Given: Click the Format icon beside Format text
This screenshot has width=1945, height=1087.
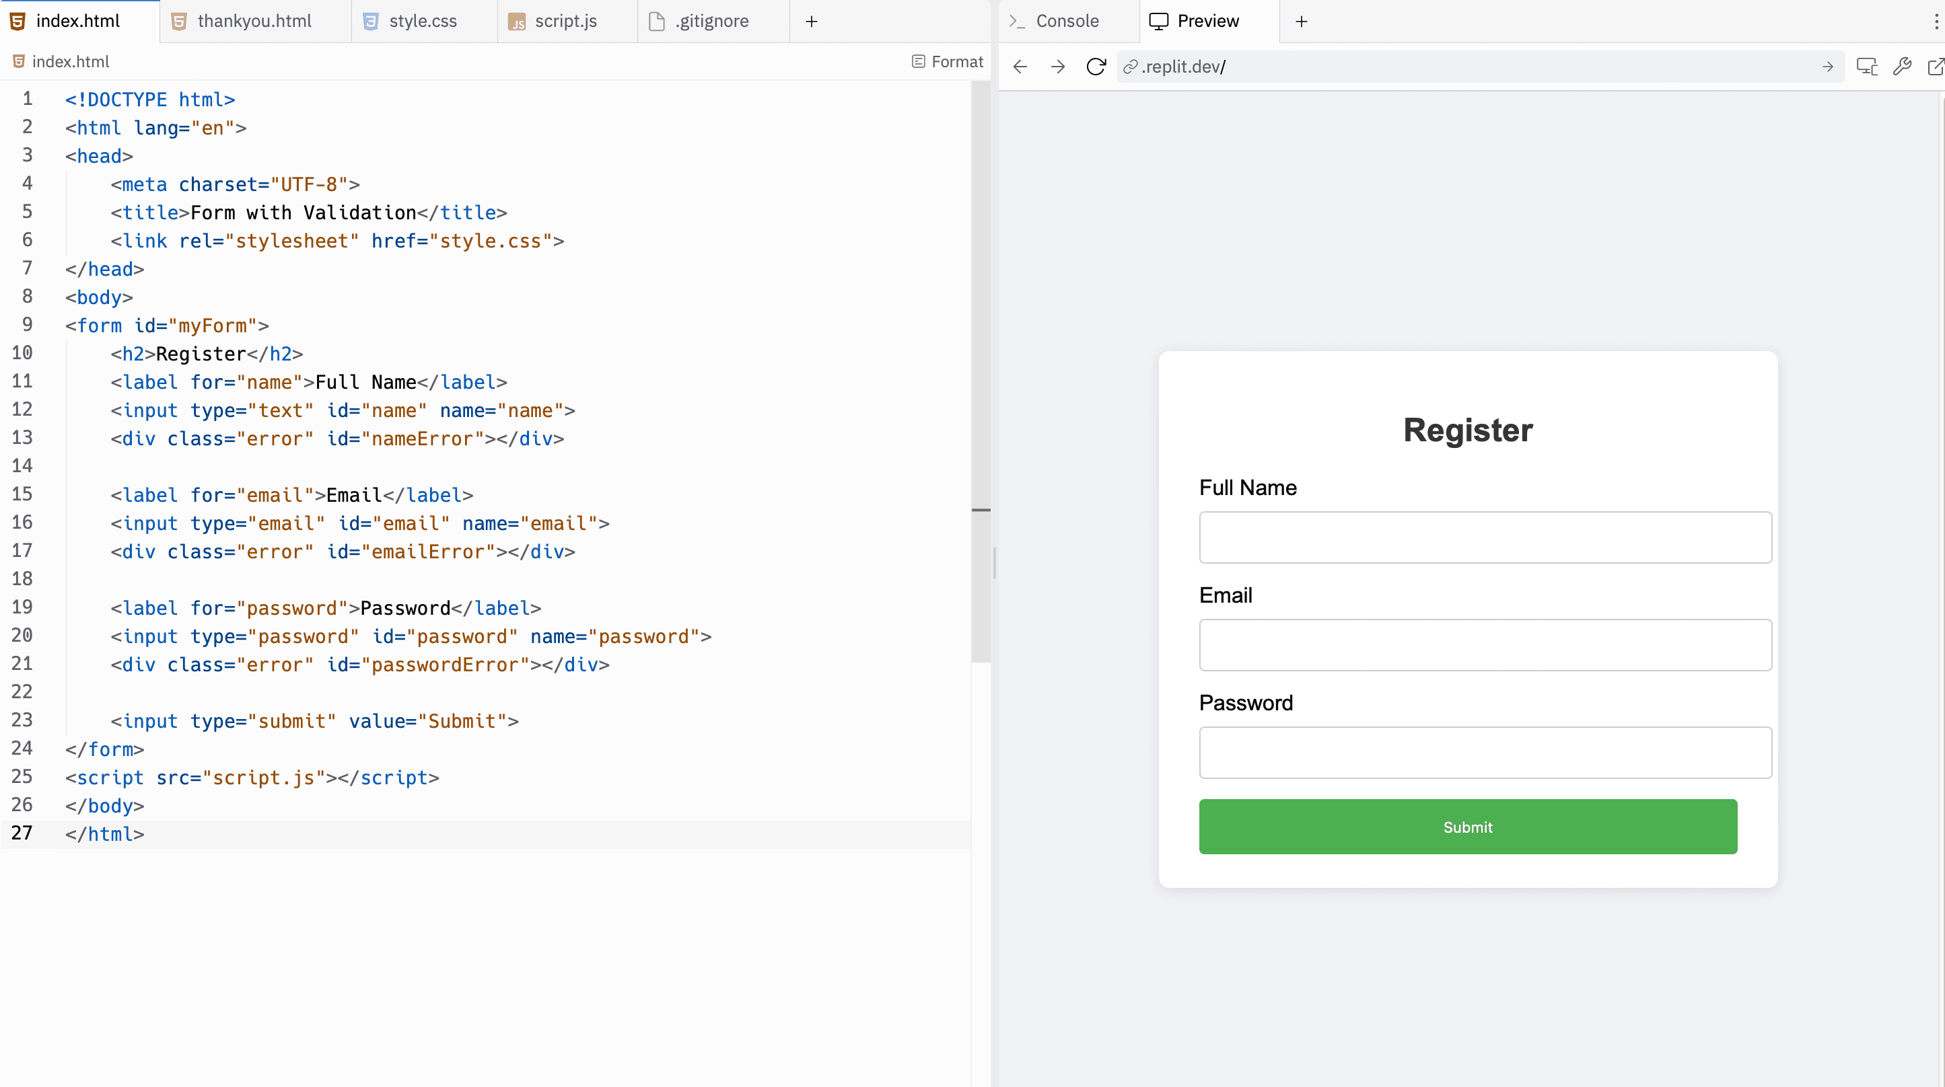Looking at the screenshot, I should (x=918, y=62).
